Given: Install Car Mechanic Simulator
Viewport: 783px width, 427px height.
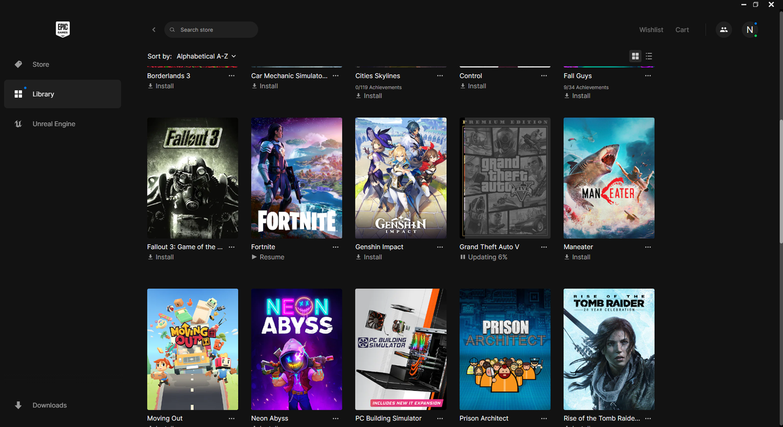Looking at the screenshot, I should [x=265, y=86].
